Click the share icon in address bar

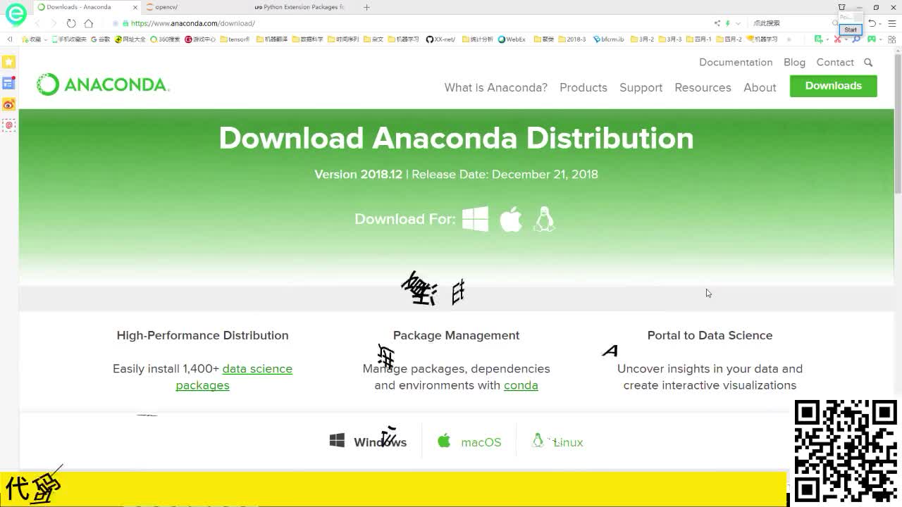[x=717, y=23]
